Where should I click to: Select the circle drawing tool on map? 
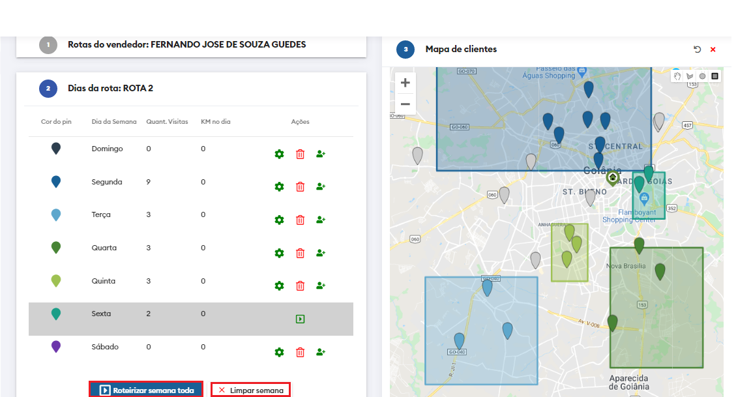(702, 76)
